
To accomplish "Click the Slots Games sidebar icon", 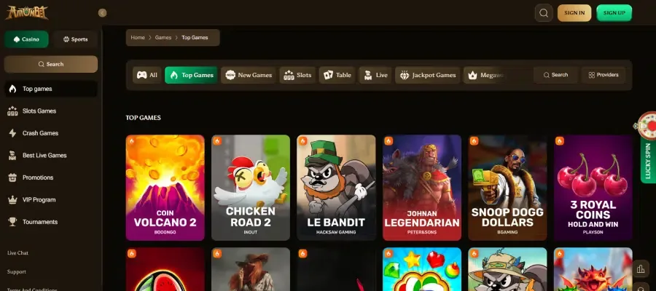I will click(12, 111).
